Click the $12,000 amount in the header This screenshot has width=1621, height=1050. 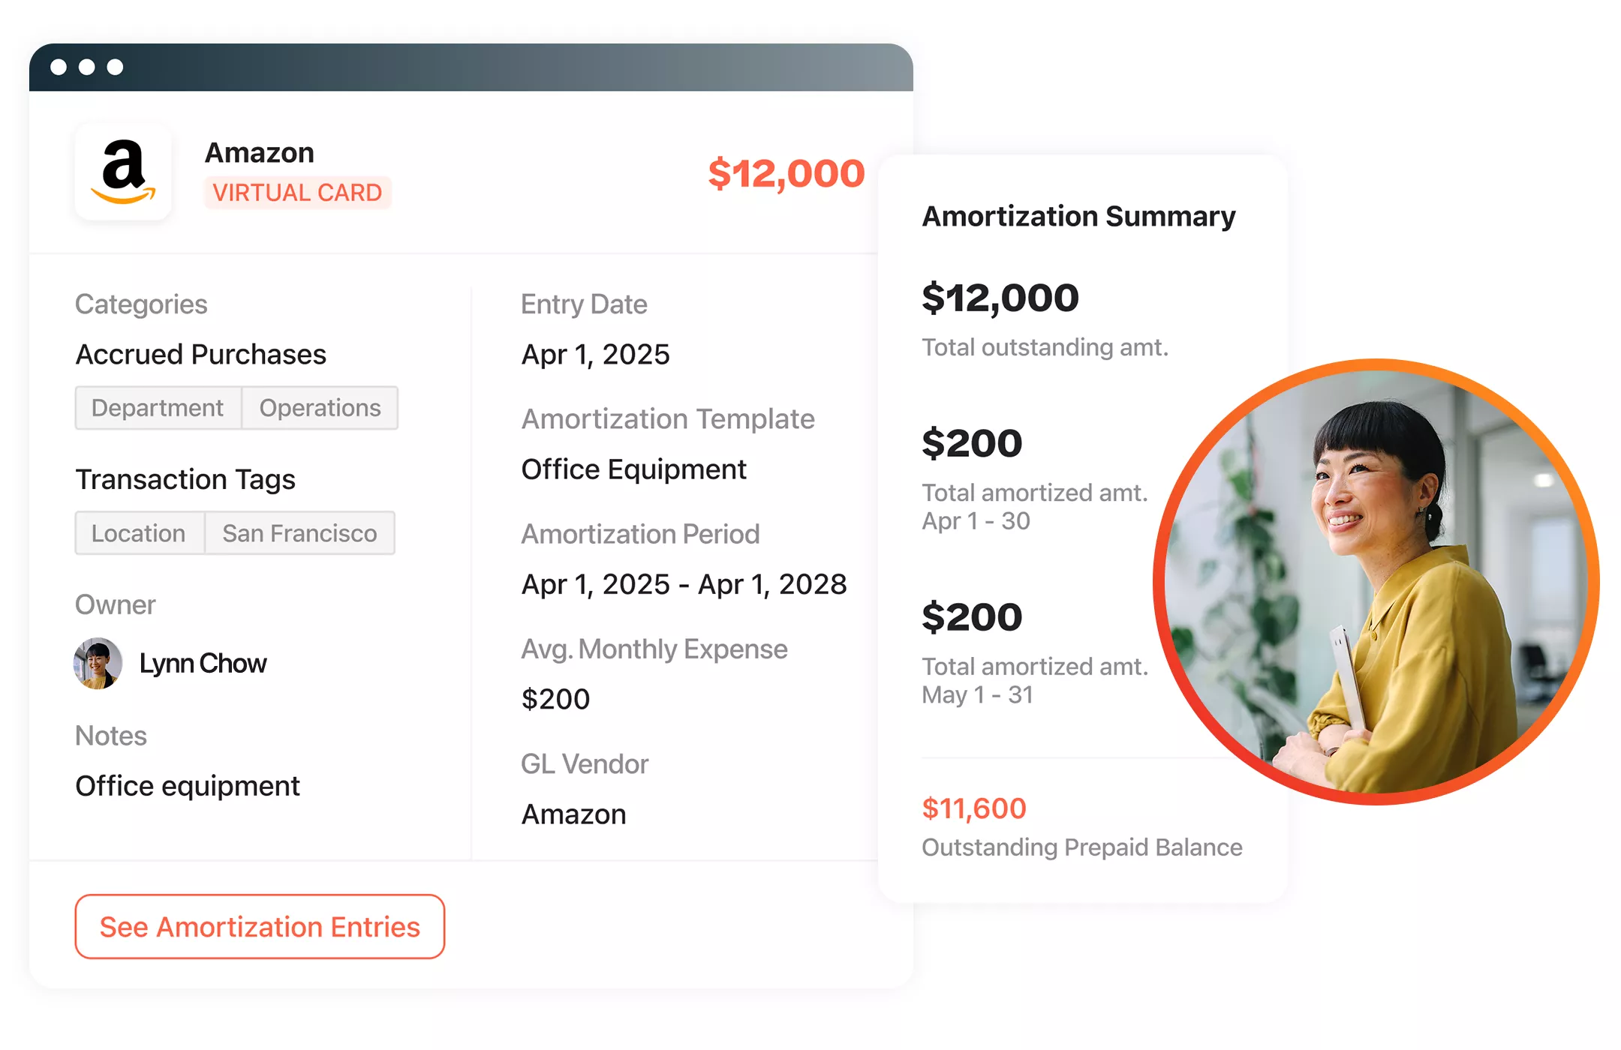pos(786,174)
